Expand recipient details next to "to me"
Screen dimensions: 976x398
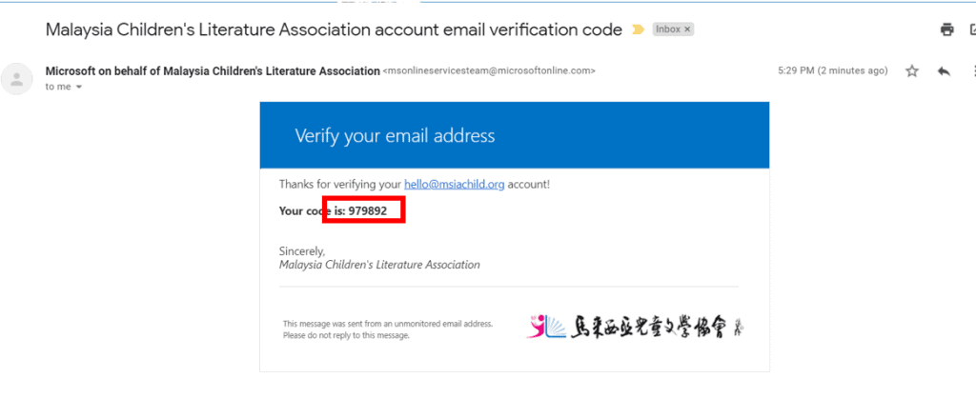coord(79,88)
